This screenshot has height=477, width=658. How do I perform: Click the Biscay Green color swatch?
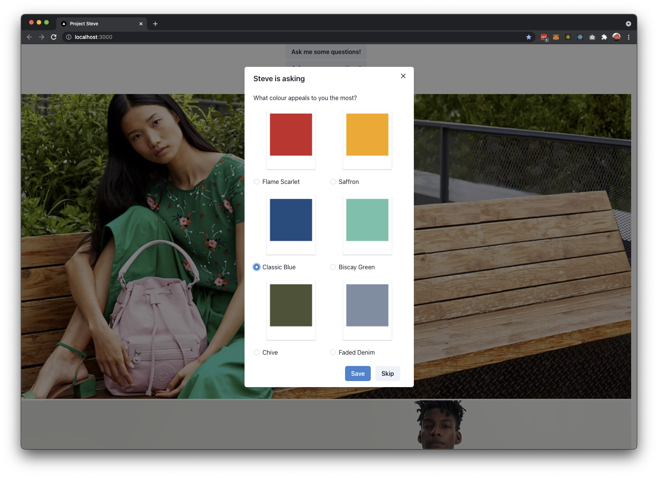(367, 220)
